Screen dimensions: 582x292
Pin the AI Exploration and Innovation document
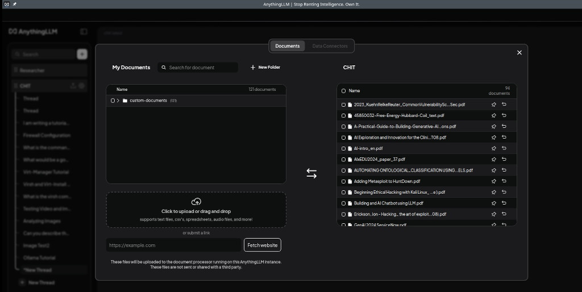(x=494, y=137)
